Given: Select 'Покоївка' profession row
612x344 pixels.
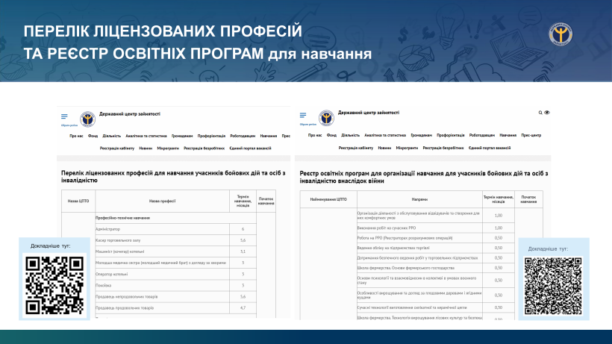Looking at the screenshot, I should (175, 286).
